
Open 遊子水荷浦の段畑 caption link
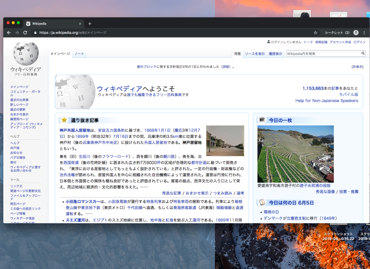pos(315,186)
